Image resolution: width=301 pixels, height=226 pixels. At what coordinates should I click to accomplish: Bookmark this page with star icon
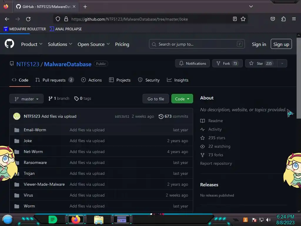243,19
